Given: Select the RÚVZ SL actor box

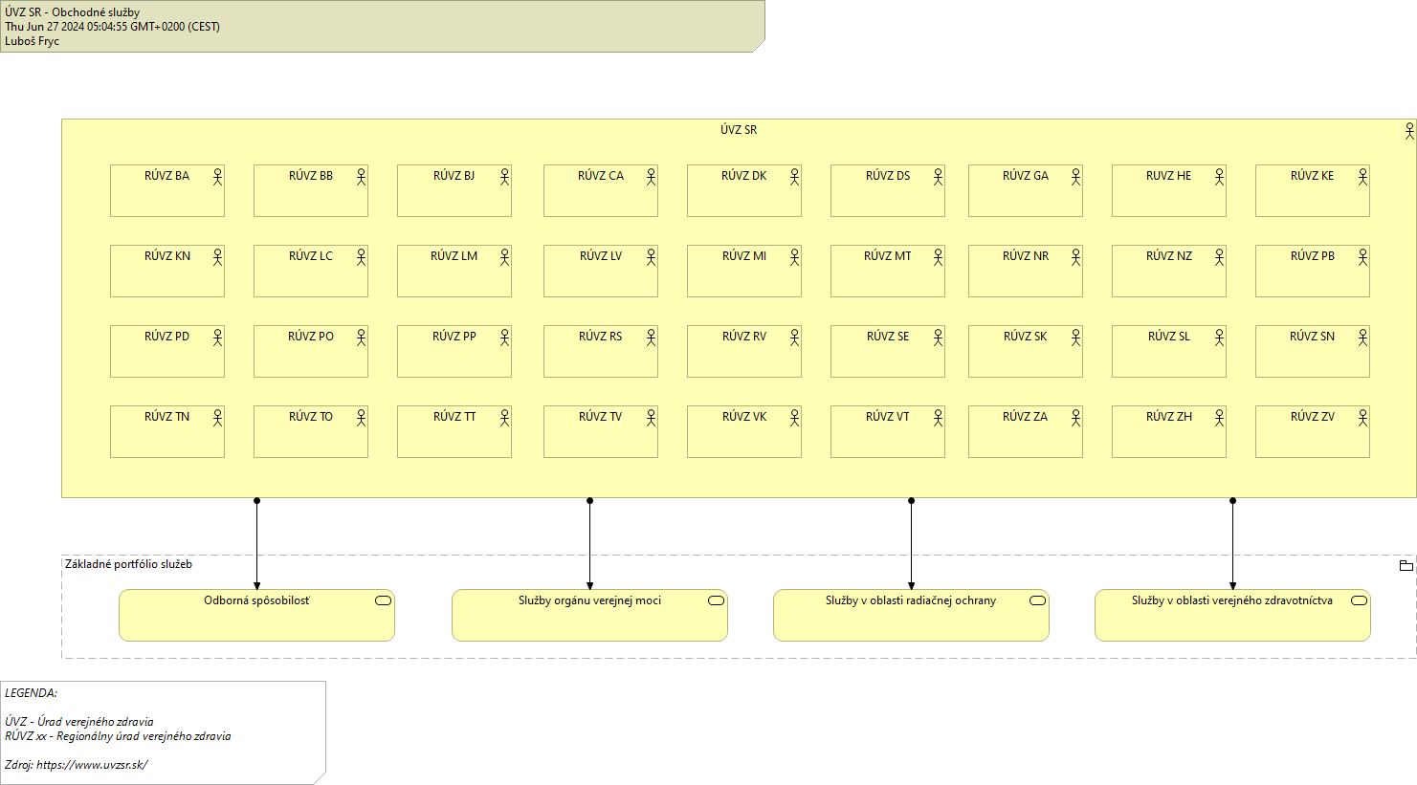Looking at the screenshot, I should [x=1169, y=352].
